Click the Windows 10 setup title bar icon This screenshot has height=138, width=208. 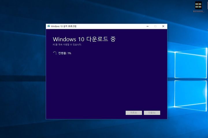click(49, 26)
